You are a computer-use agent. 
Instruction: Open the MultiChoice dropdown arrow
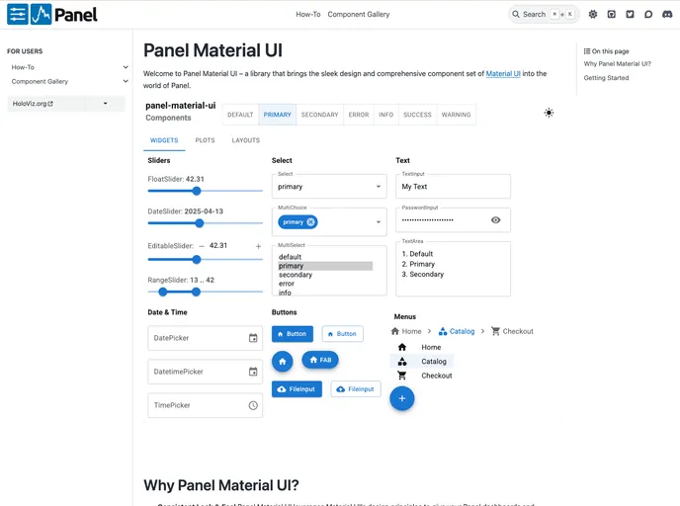pos(379,222)
